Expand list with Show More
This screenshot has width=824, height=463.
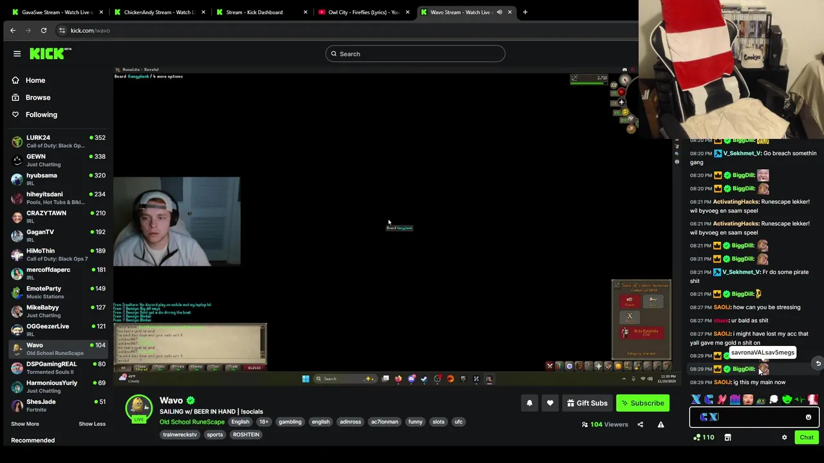(x=25, y=424)
